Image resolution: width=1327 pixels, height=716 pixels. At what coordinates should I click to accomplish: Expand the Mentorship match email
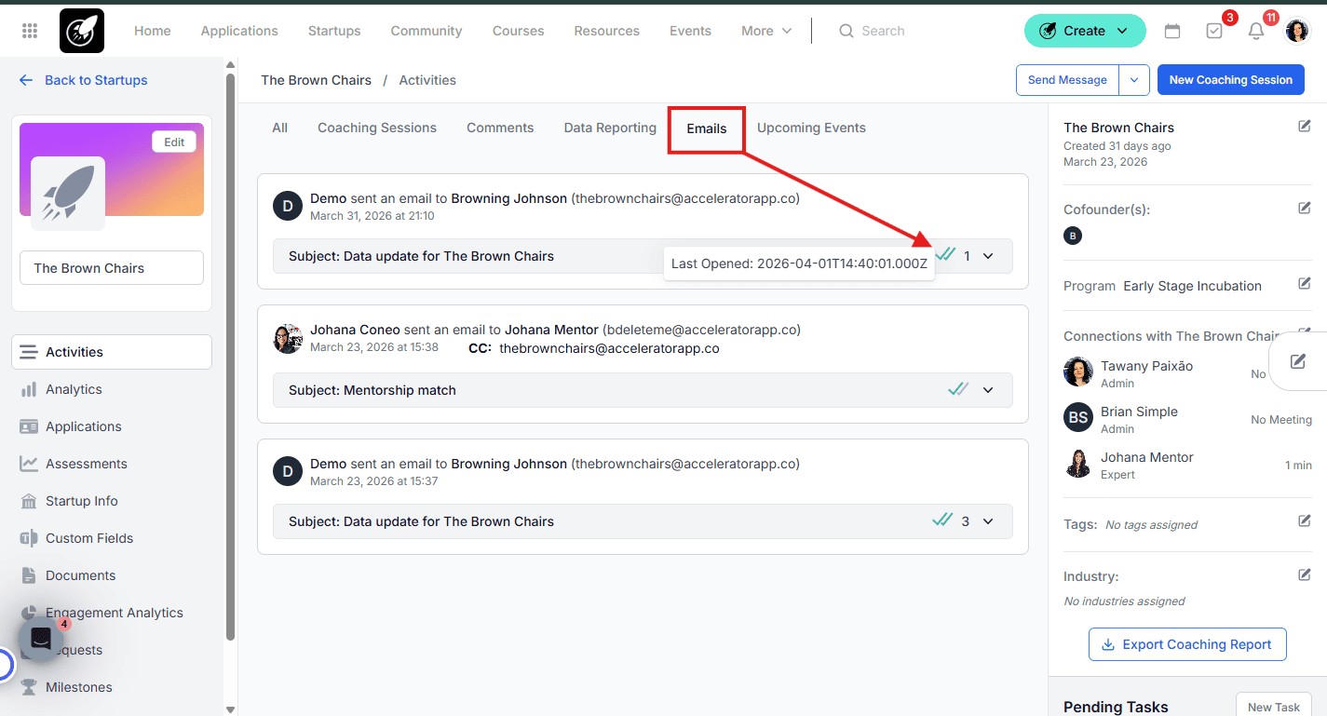[988, 390]
